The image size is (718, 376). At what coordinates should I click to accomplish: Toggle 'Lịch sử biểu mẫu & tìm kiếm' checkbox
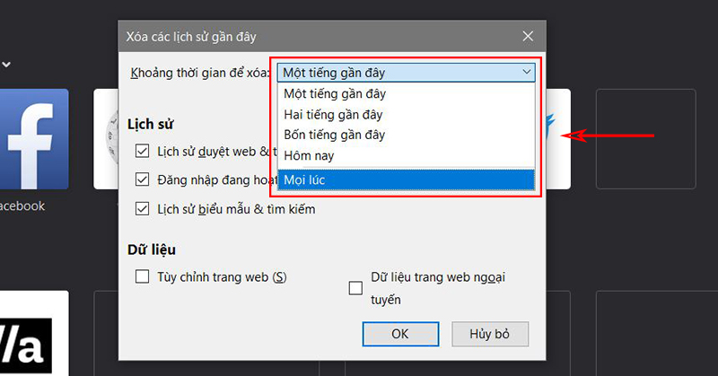point(143,209)
